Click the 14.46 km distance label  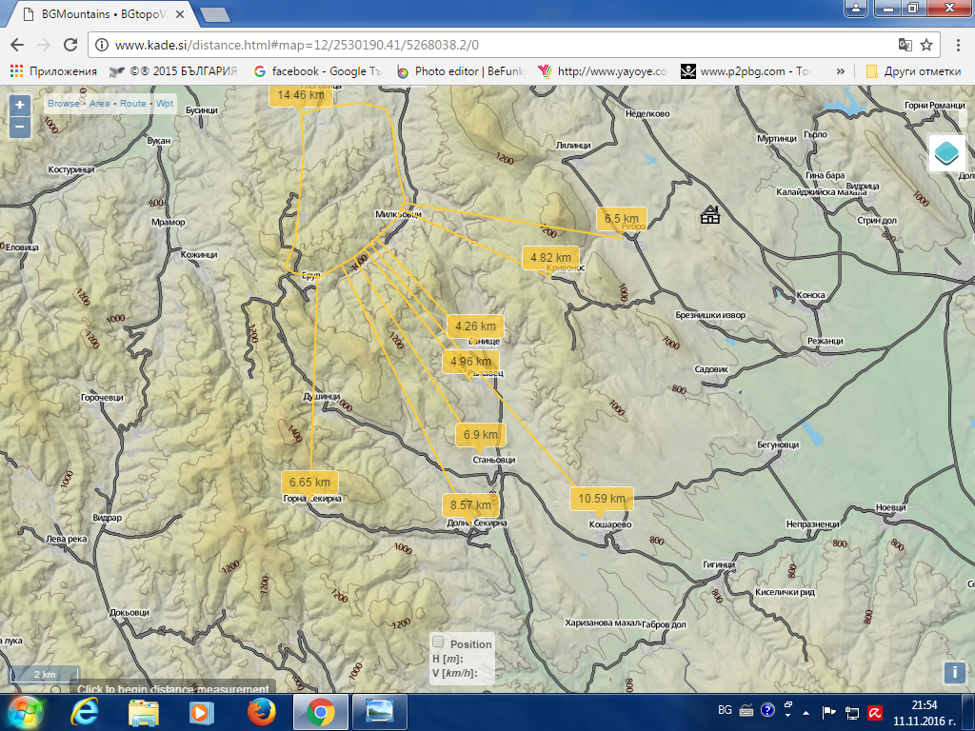pyautogui.click(x=301, y=95)
